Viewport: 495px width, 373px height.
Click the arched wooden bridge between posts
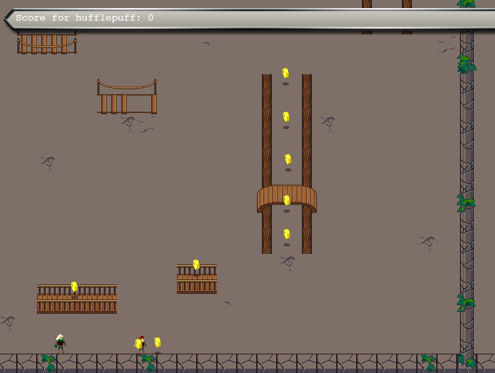(x=287, y=198)
